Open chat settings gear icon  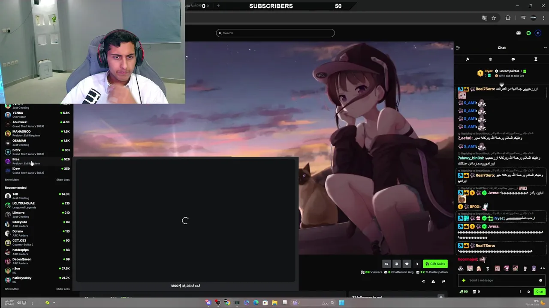(528, 292)
